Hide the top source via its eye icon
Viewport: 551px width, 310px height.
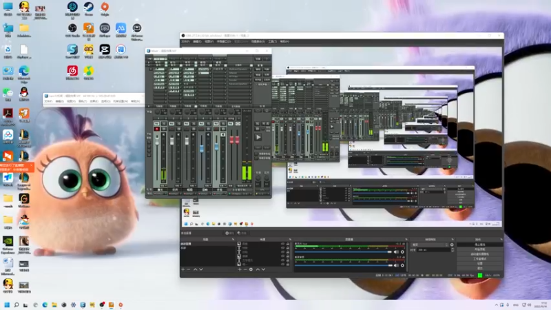pyautogui.click(x=283, y=244)
